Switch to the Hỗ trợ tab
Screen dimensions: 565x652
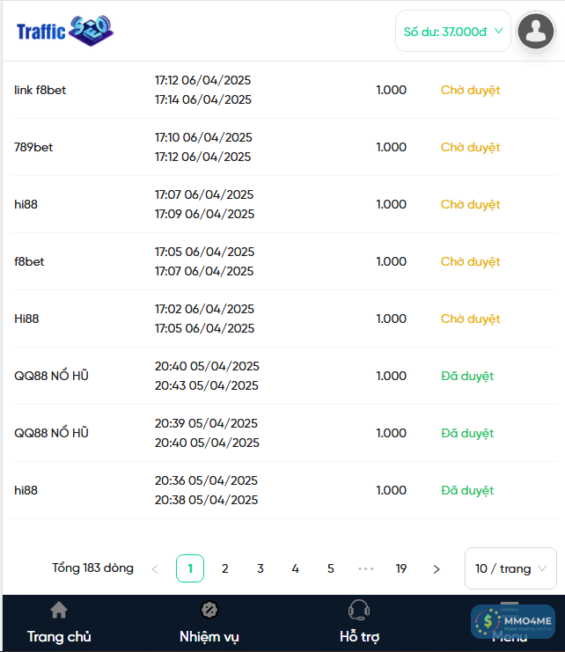coord(359,636)
